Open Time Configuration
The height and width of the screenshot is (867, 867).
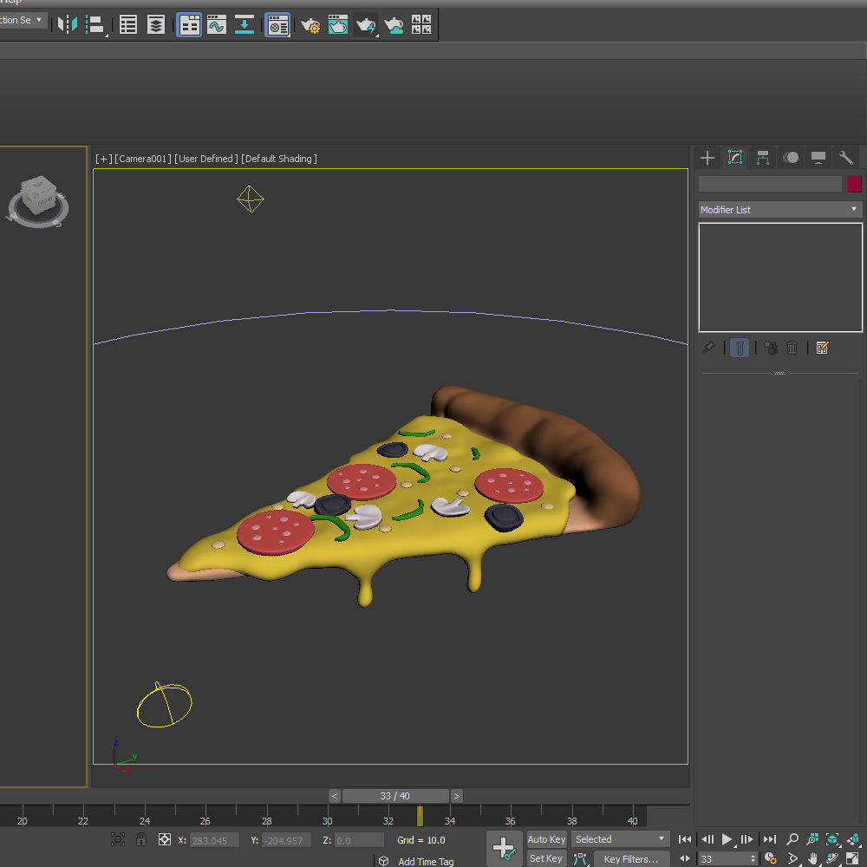point(770,858)
